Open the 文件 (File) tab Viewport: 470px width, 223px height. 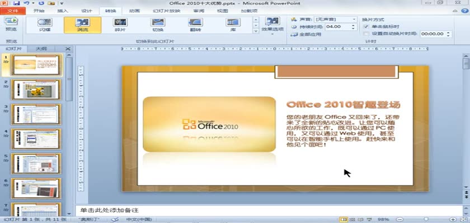pos(13,11)
